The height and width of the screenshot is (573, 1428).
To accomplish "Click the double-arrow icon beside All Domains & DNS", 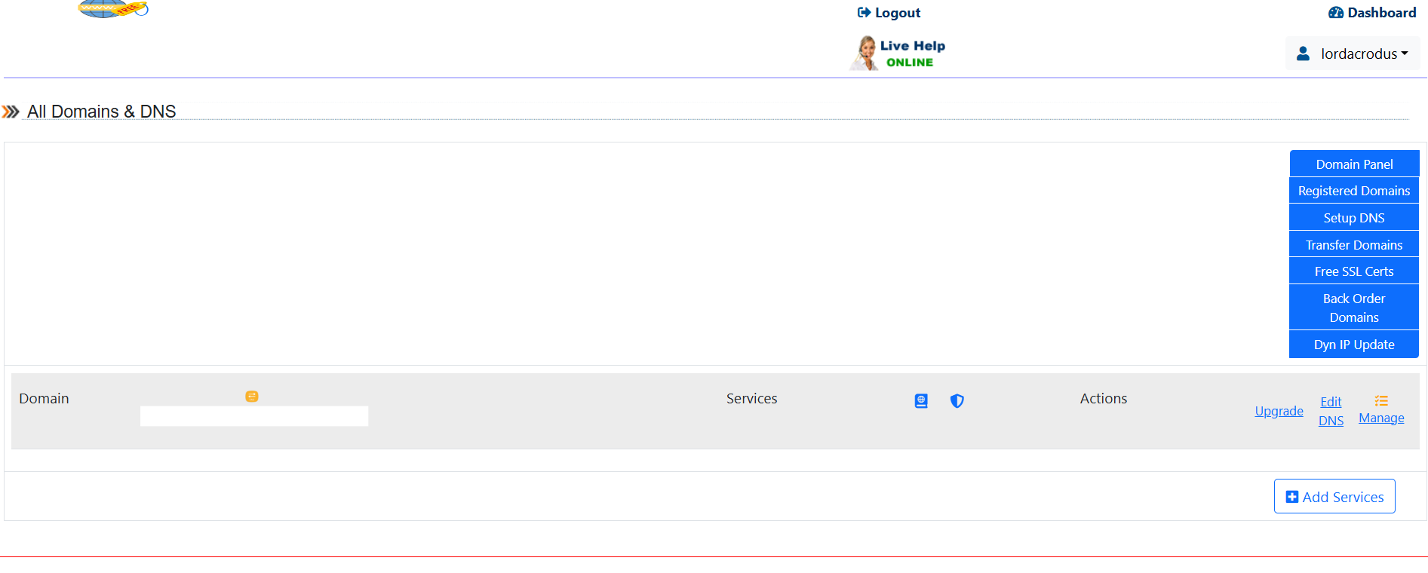I will pos(11,112).
